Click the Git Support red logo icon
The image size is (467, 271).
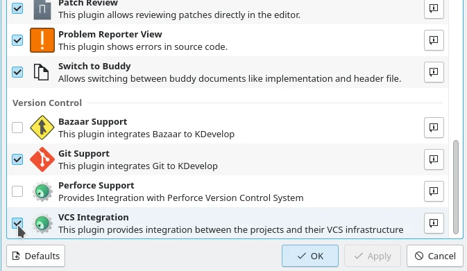click(42, 159)
